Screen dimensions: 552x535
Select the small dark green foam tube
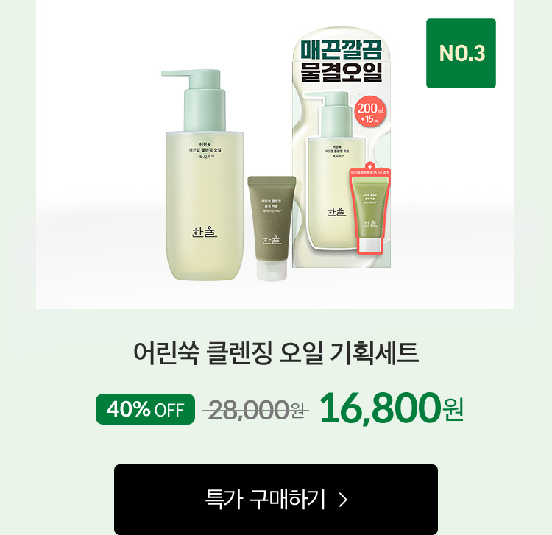coord(272,227)
